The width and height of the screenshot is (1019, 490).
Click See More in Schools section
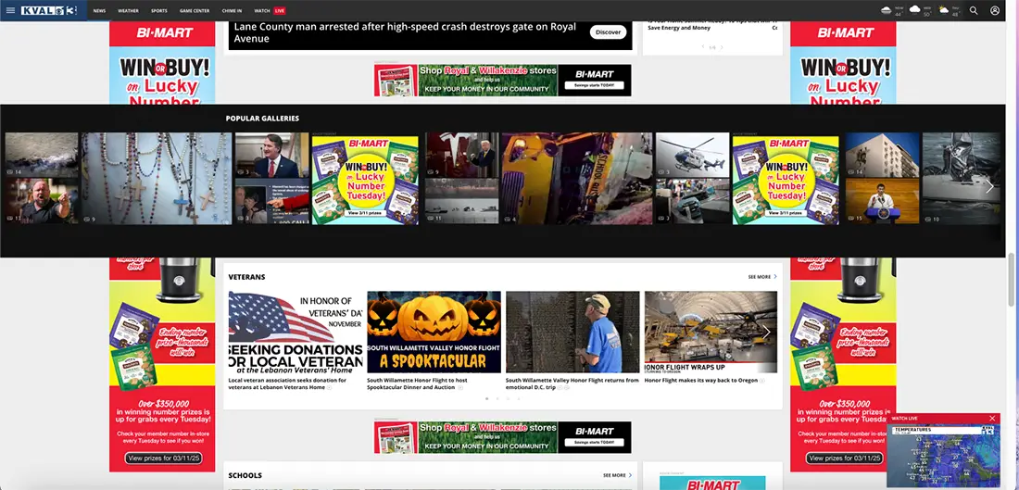[617, 475]
